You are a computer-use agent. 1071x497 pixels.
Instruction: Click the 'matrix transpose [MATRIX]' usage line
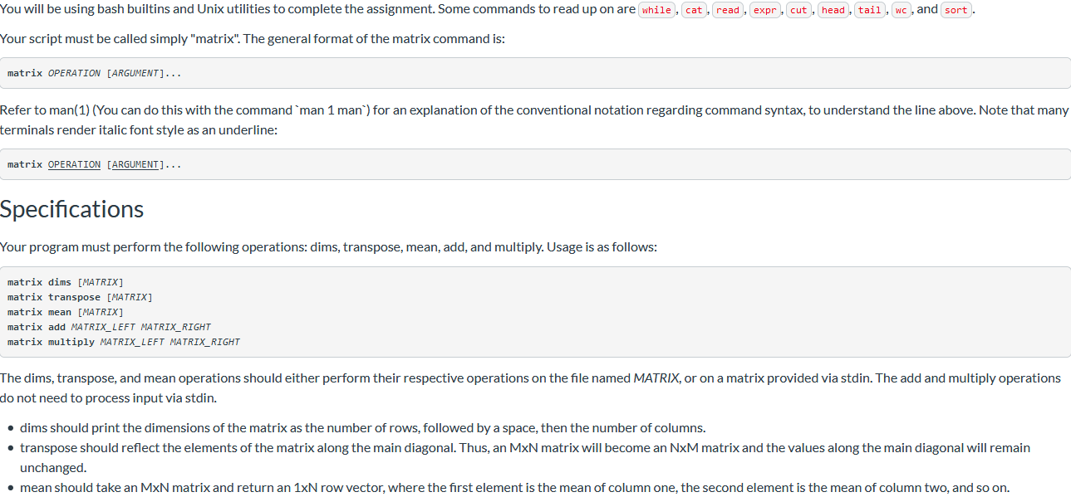coord(80,297)
